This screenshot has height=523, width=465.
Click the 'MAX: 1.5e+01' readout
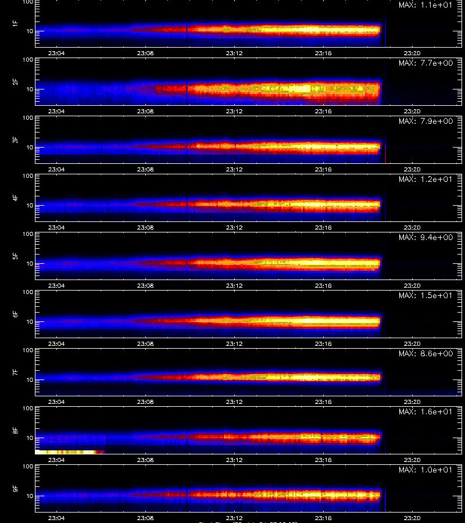coord(425,295)
